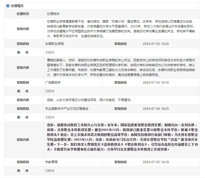Click the reply about 山东大学农高区分校建设项目
This screenshot has width=205, height=178.
click(x=90, y=100)
